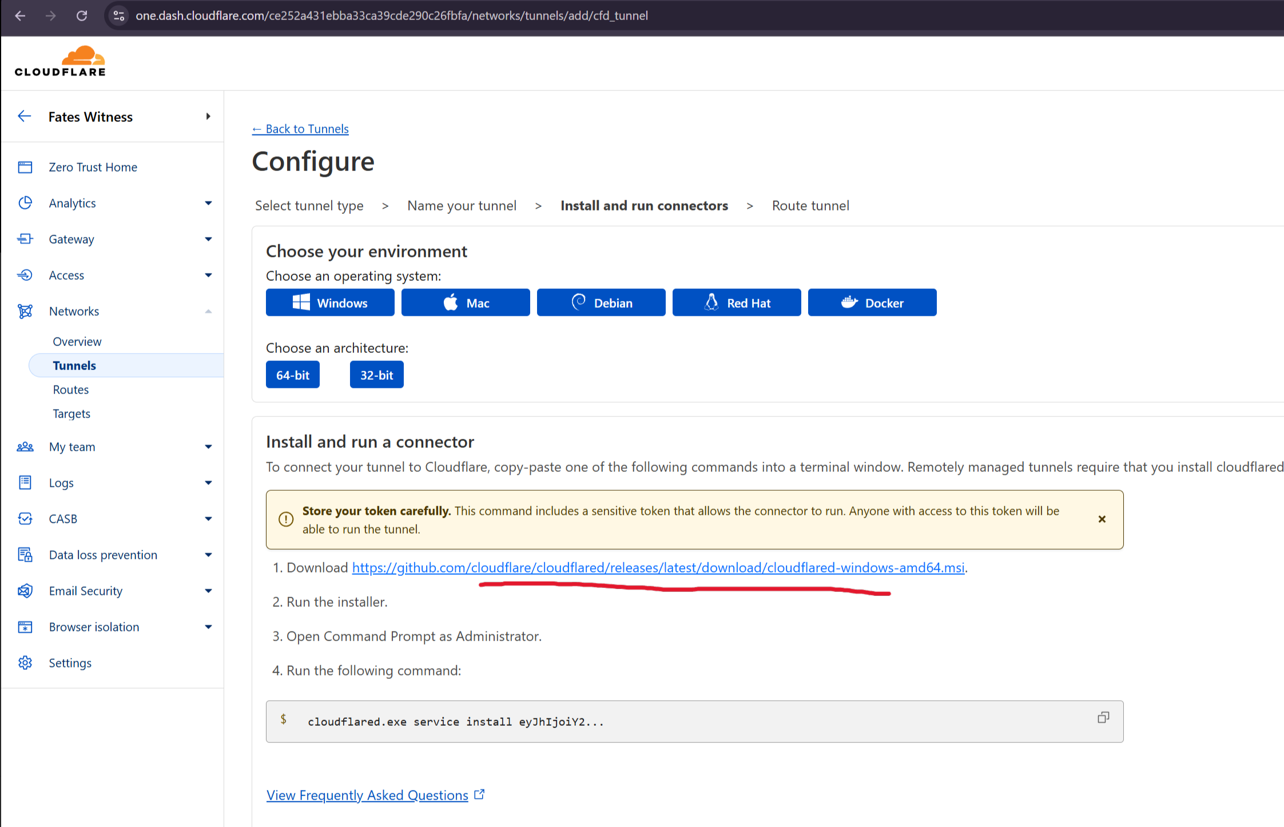Click the Browser isolation sidebar icon
1284x827 pixels.
point(25,626)
